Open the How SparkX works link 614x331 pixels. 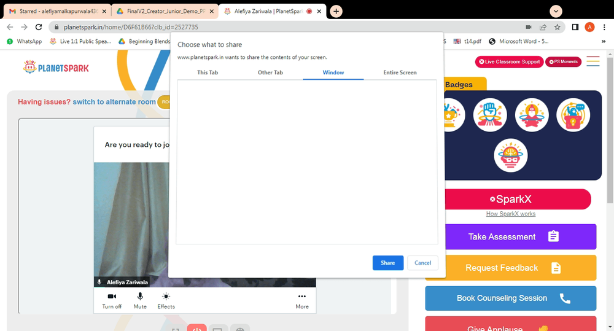511,214
